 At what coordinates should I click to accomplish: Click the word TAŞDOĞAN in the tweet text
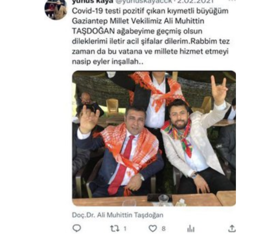94,31
